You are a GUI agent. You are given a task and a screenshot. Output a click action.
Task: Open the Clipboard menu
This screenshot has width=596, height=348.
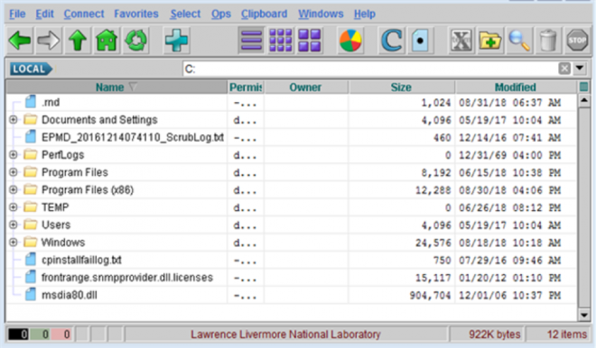[x=265, y=14]
